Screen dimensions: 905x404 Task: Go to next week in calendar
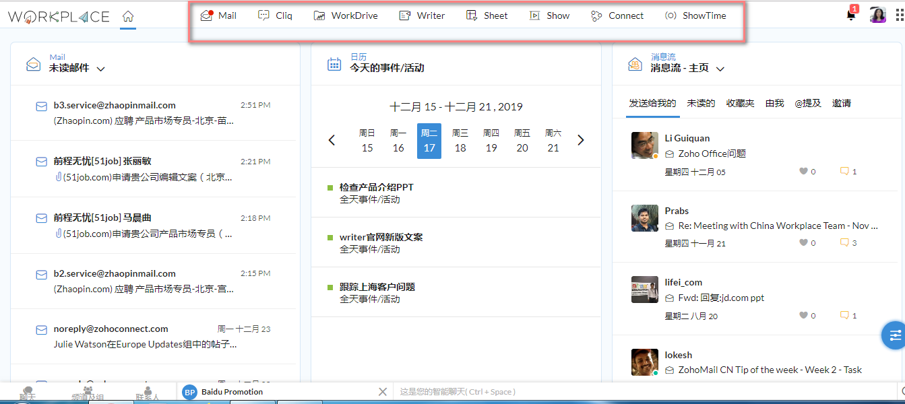[581, 141]
